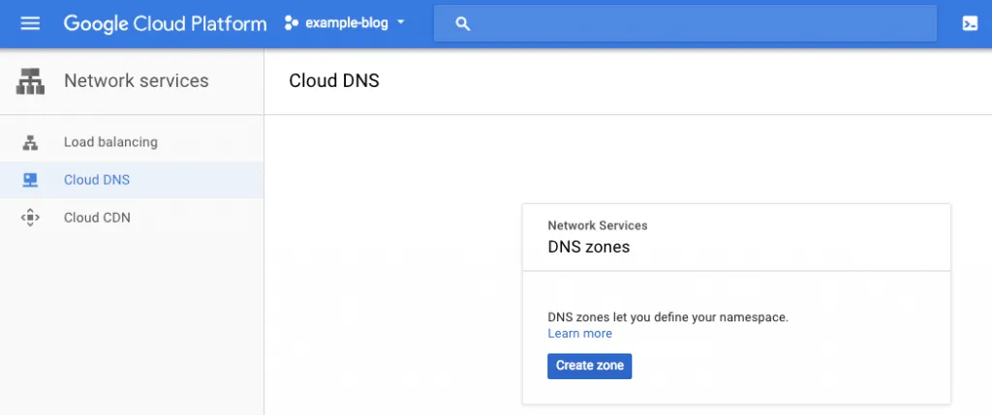Focus the top search input field

685,24
